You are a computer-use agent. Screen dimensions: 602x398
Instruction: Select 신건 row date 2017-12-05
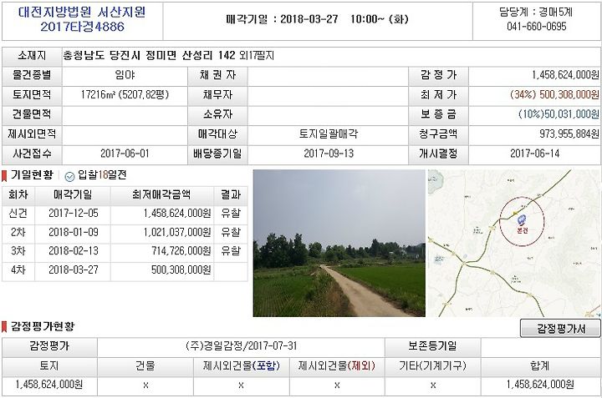click(74, 213)
